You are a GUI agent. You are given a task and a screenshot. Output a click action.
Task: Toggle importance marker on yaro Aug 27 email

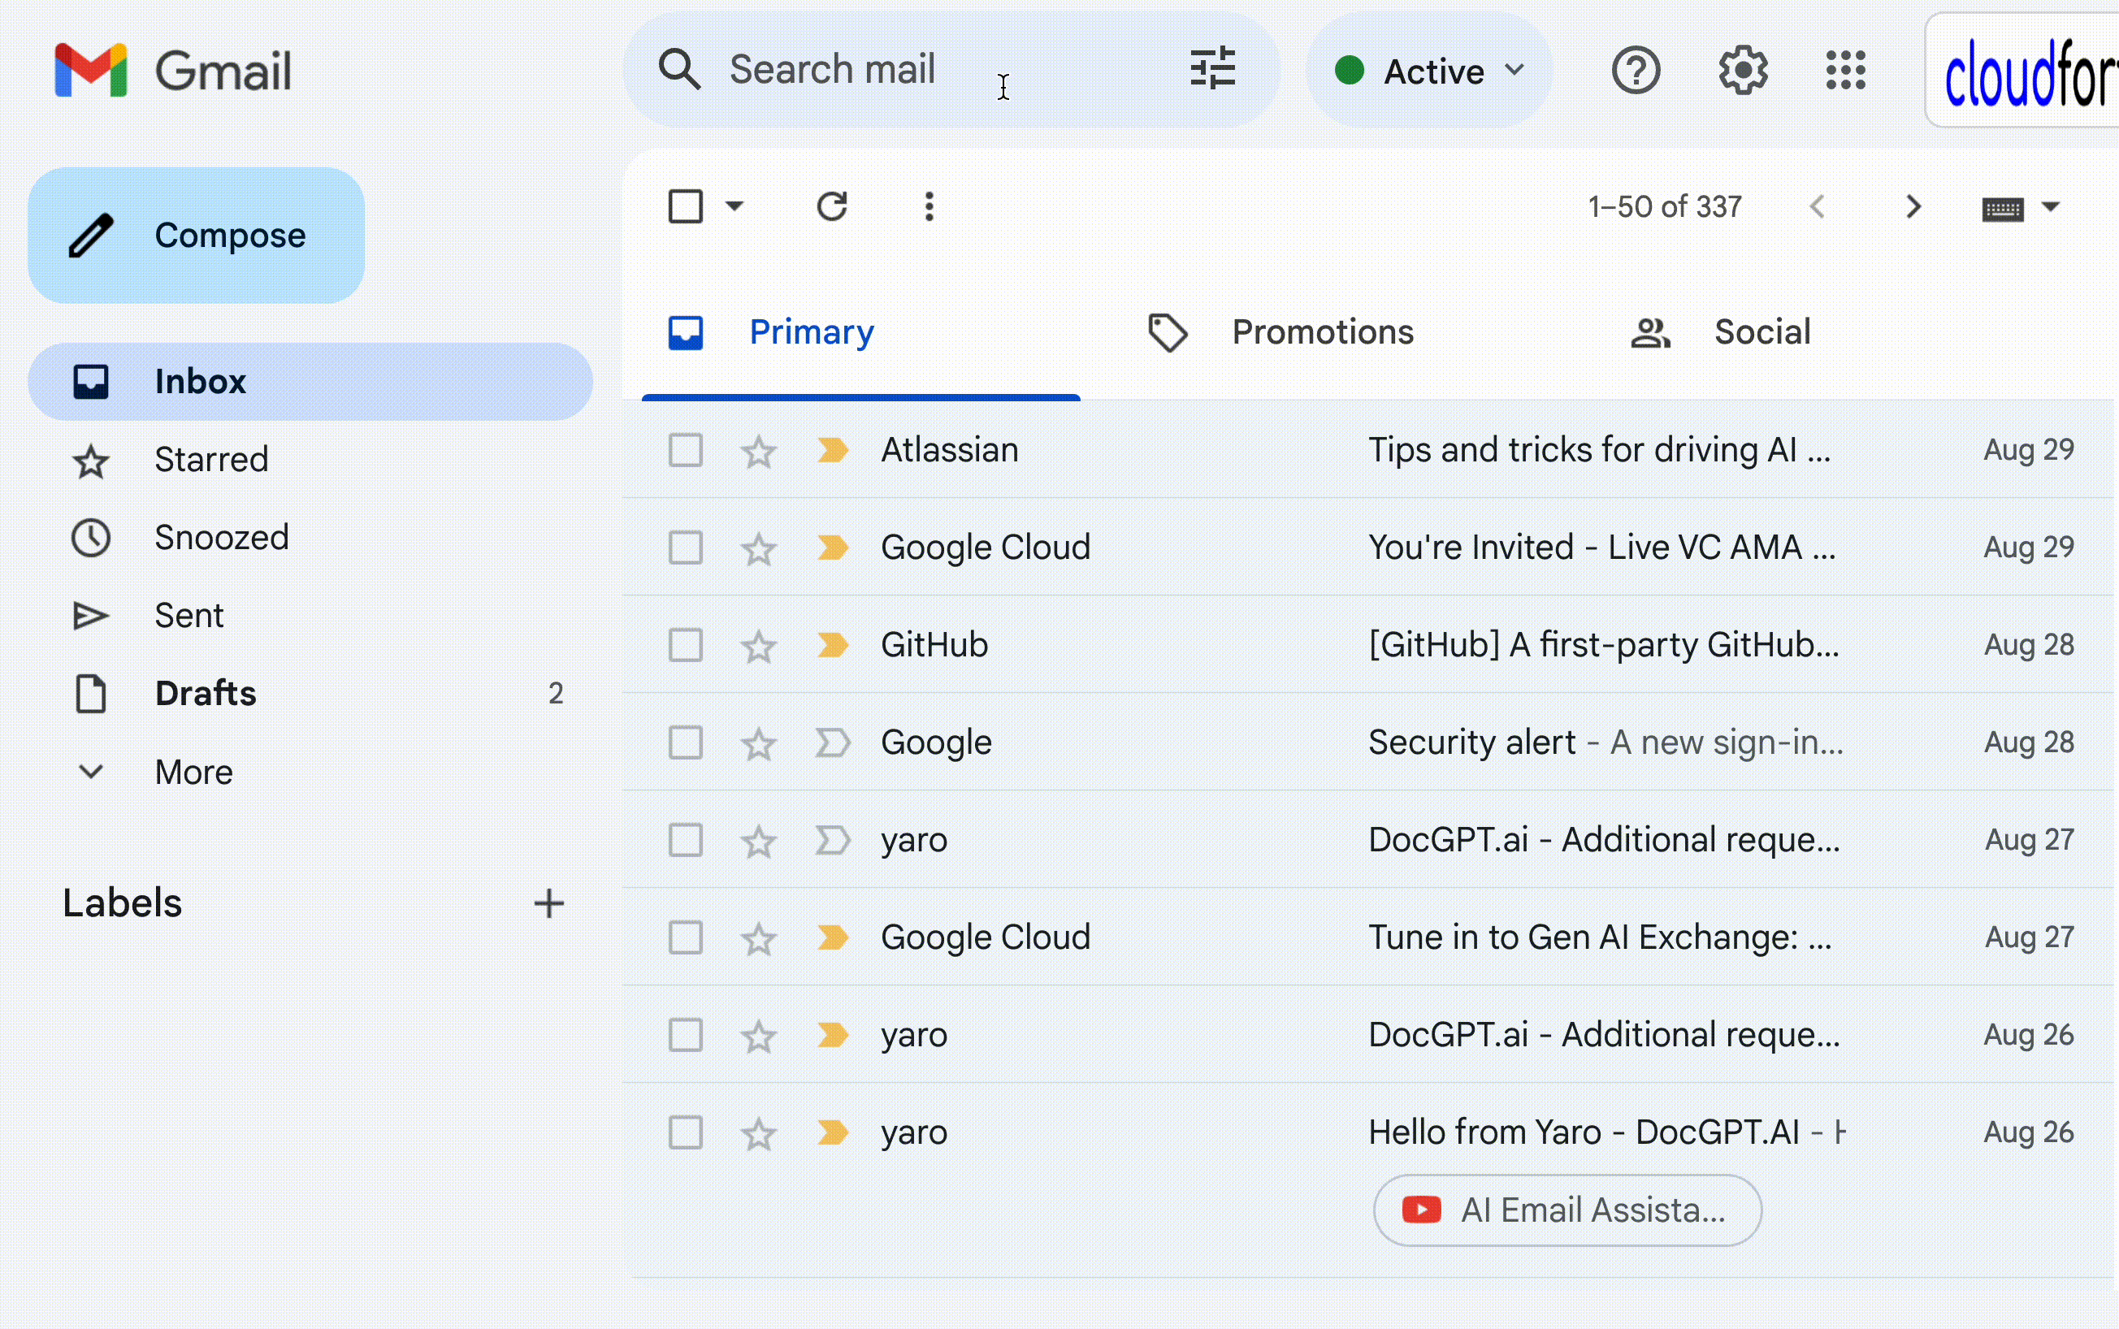click(832, 840)
